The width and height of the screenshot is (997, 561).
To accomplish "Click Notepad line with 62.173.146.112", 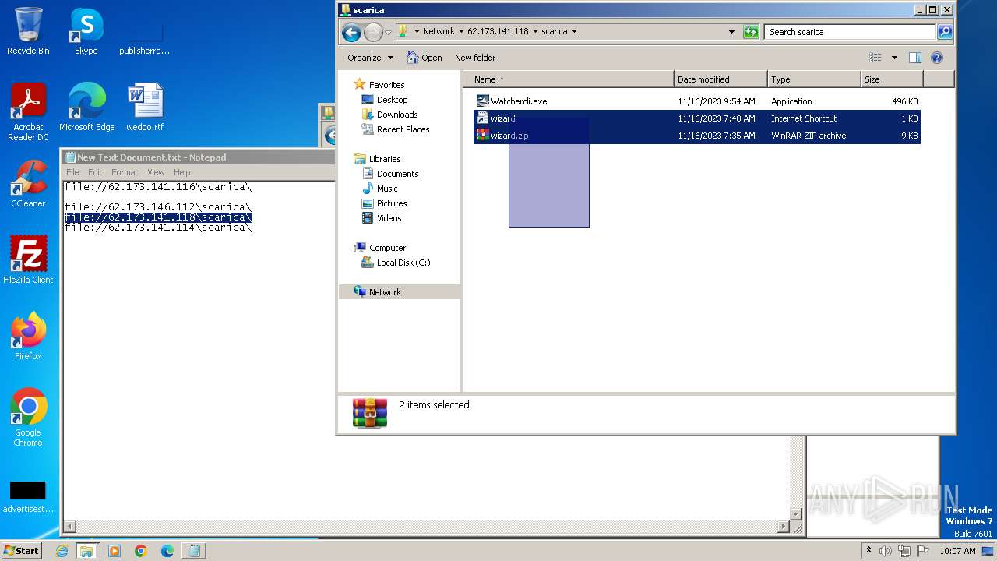I will tap(157, 207).
